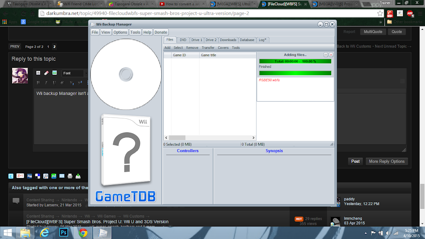
Task: Open Photoshop from the taskbar
Action: click(63, 233)
